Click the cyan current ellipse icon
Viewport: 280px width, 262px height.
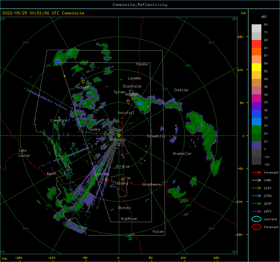[x=256, y=219]
